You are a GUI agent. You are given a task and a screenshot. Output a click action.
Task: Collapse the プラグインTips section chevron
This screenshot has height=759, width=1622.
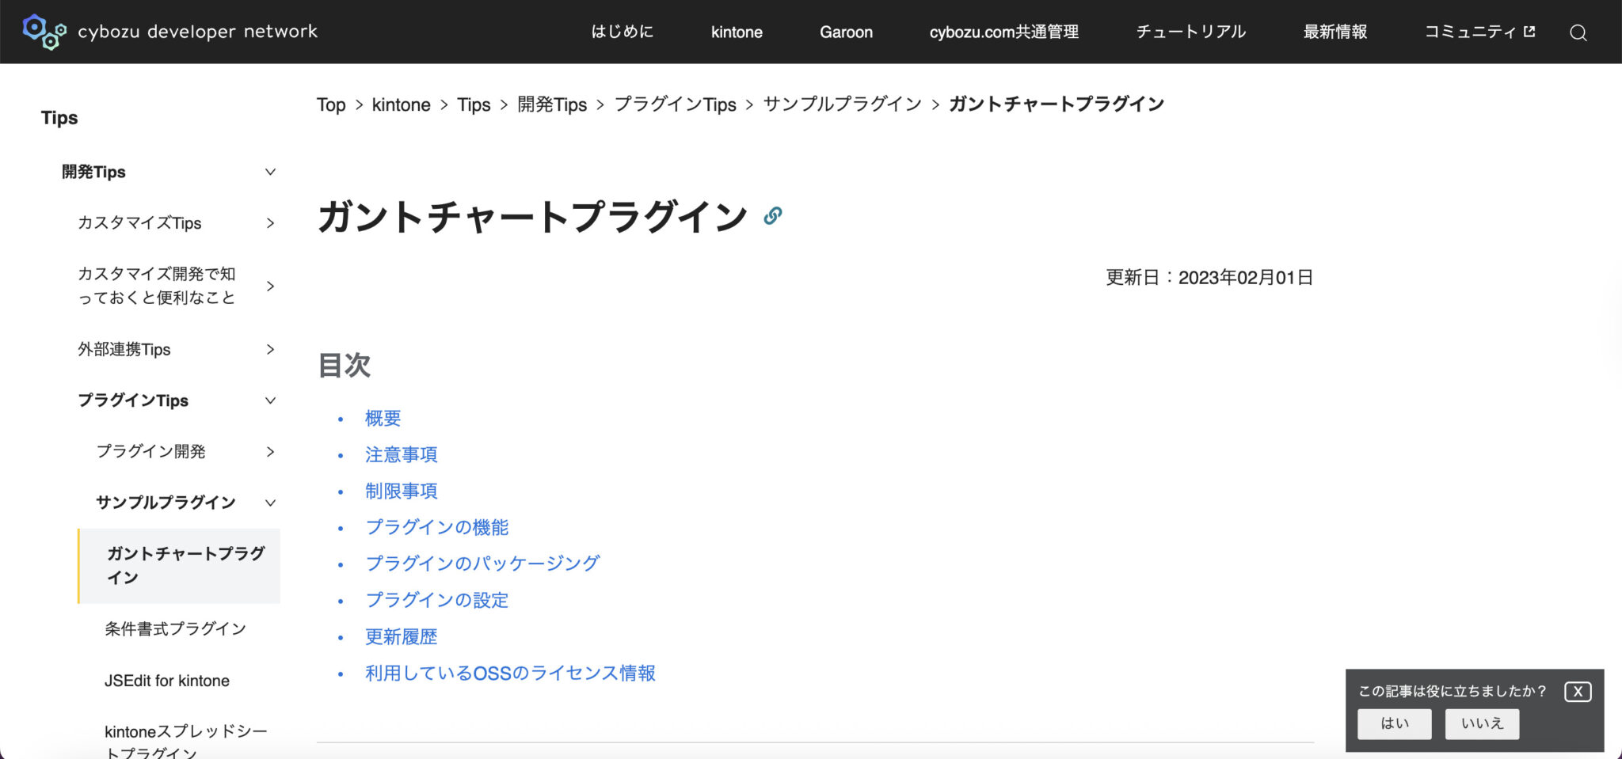[270, 400]
